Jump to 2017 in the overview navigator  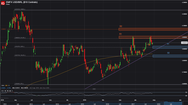(133, 104)
